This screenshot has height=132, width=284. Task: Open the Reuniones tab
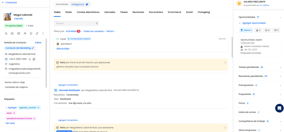coord(138,12)
